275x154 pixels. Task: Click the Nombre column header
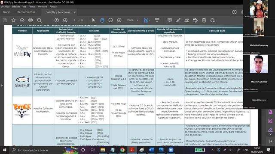pyautogui.click(x=22, y=31)
